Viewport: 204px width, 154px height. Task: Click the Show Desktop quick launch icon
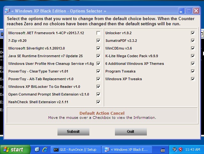pyautogui.click(x=37, y=150)
